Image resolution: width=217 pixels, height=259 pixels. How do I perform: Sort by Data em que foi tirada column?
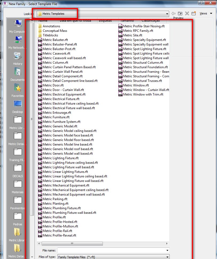click(x=77, y=21)
